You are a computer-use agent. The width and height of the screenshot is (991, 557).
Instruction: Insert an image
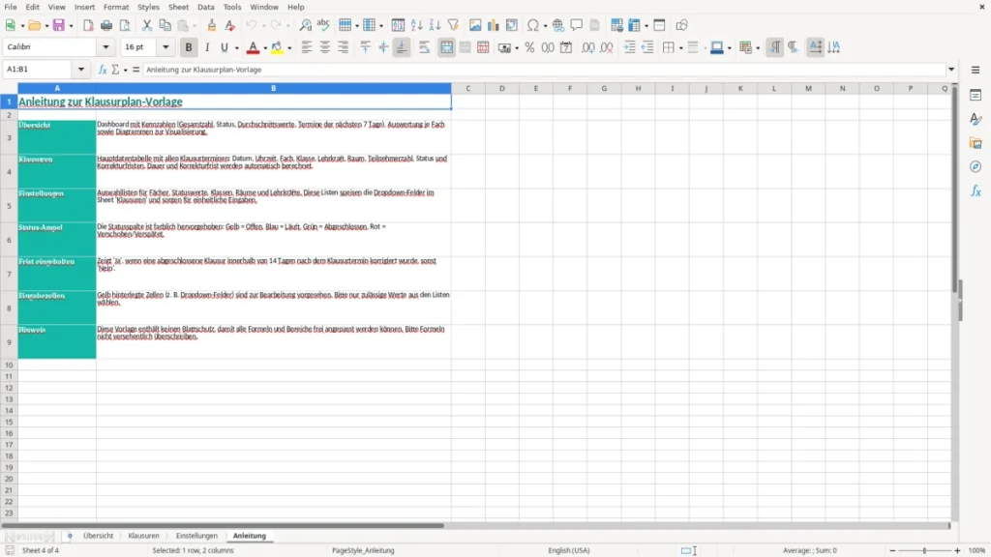pos(475,25)
